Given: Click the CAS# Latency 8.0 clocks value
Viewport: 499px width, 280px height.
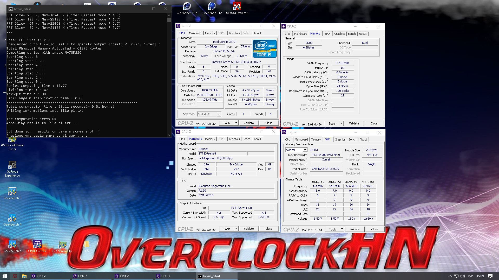Looking at the screenshot, I should pos(342,72).
